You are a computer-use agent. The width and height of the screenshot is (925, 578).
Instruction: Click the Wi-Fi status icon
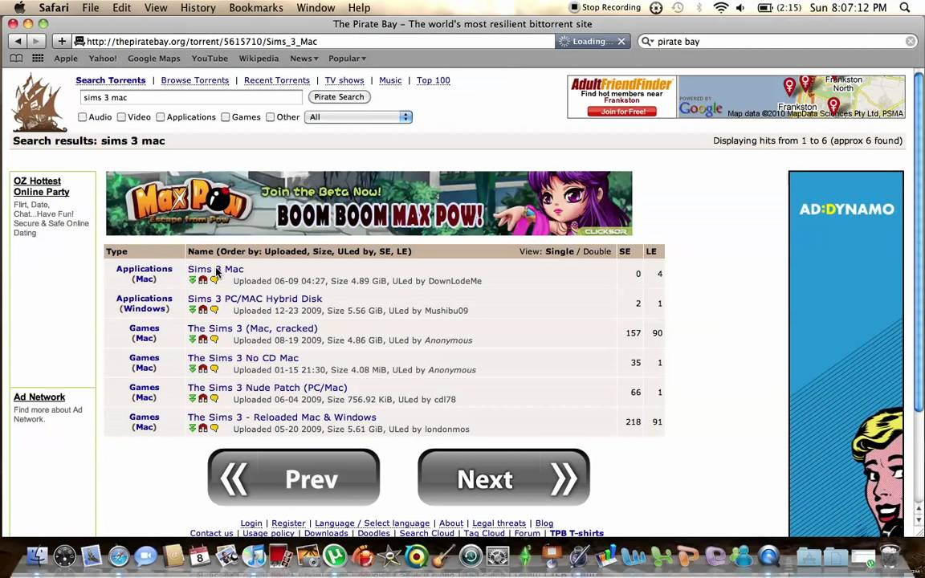(x=720, y=8)
